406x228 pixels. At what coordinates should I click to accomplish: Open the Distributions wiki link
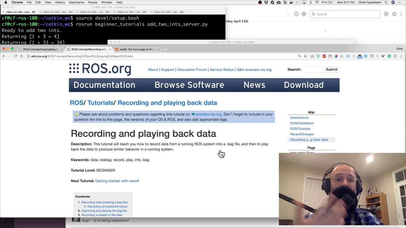point(299,118)
